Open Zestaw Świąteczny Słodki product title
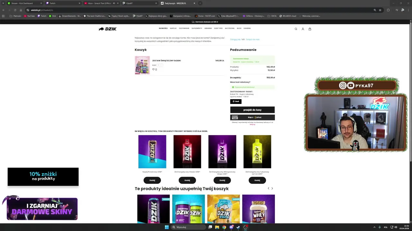 (x=166, y=61)
